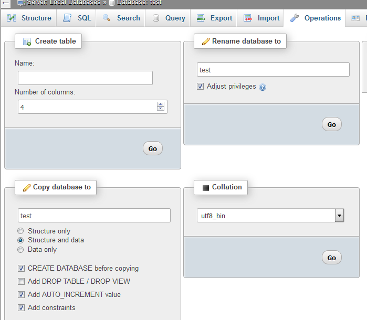Click the Create table Name field
The width and height of the screenshot is (367, 320).
tap(85, 78)
